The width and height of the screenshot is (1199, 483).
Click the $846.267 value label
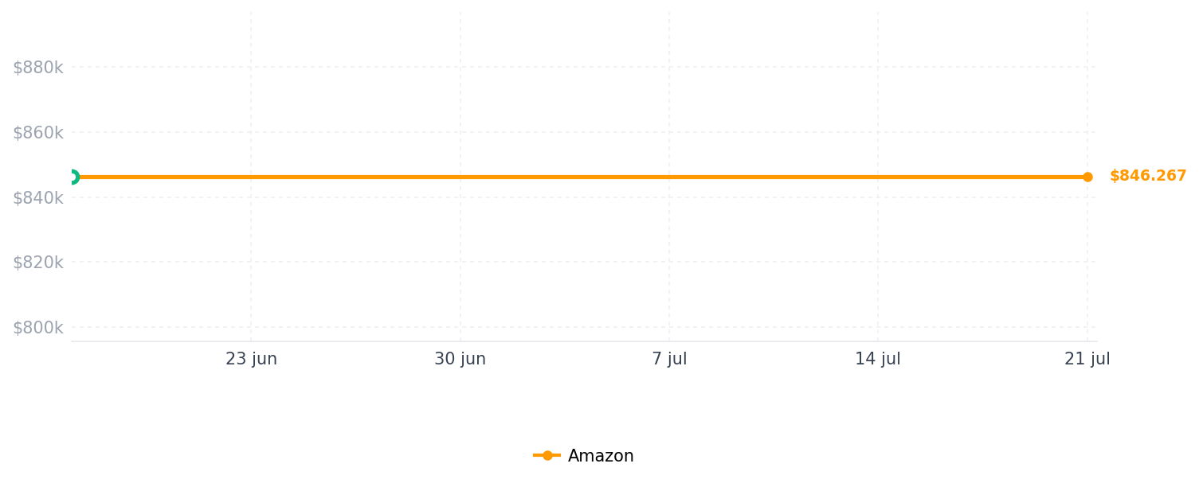[x=1148, y=176]
